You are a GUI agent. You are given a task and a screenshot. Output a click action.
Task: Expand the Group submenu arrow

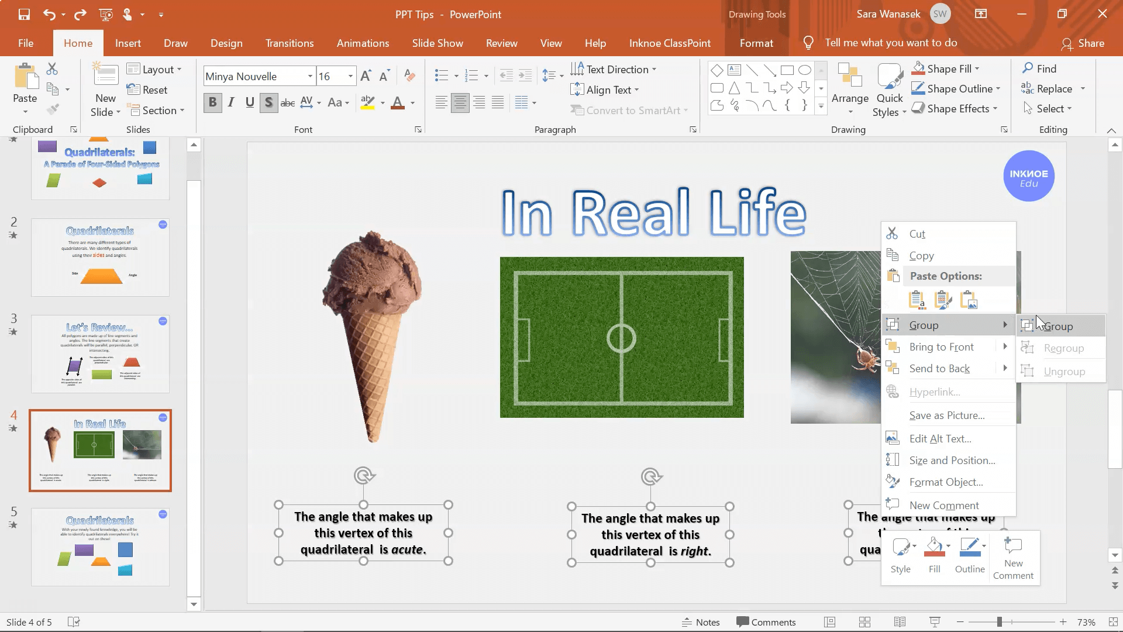pyautogui.click(x=1005, y=325)
